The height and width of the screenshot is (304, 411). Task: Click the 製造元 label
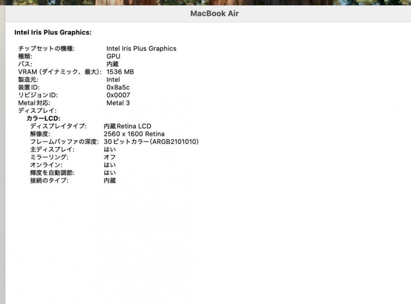point(28,80)
